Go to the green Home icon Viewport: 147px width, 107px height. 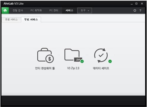5,10
